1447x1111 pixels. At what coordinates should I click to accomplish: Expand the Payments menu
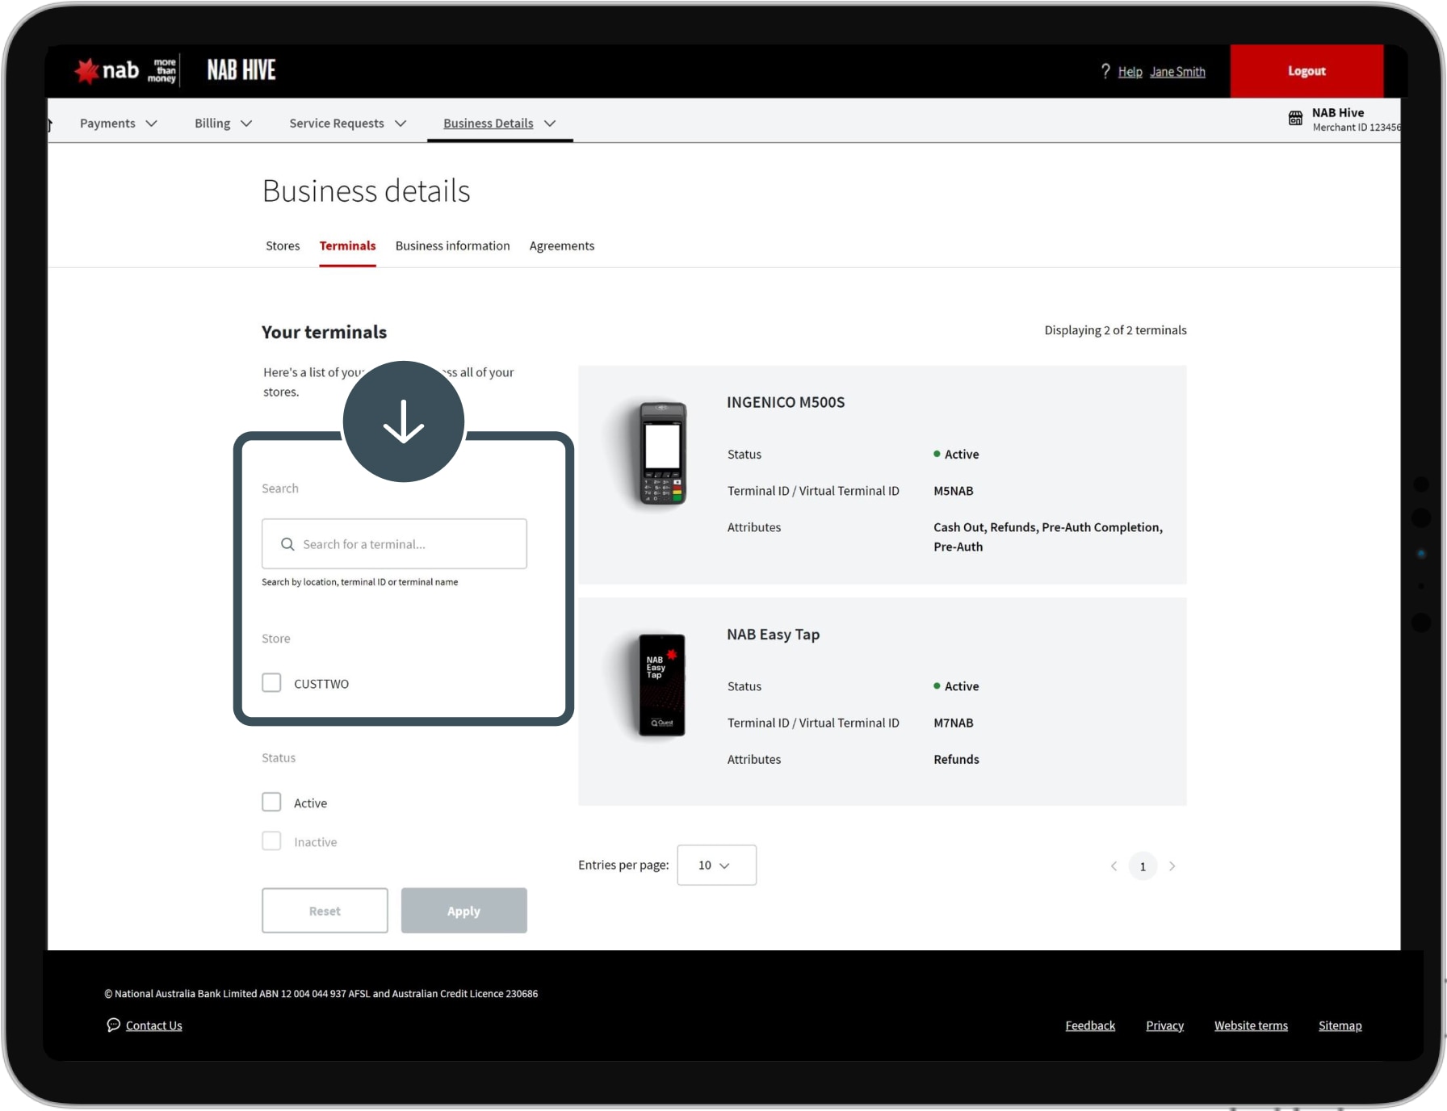point(118,124)
